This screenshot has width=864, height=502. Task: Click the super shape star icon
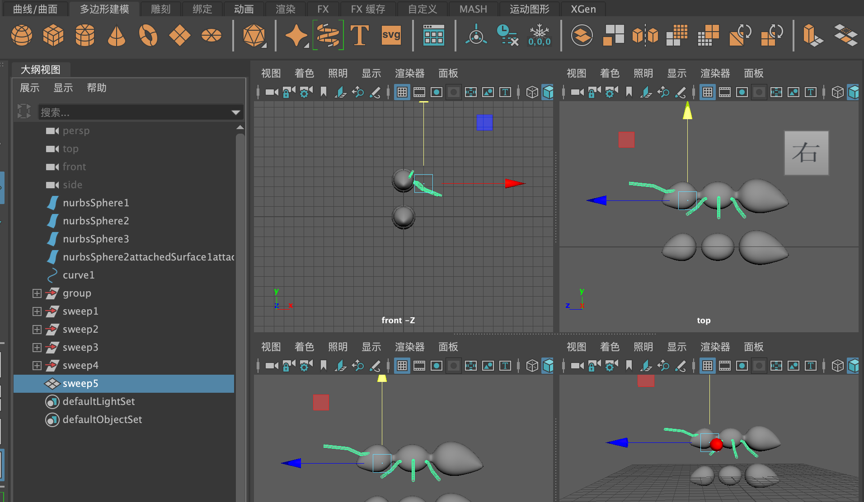tap(296, 35)
